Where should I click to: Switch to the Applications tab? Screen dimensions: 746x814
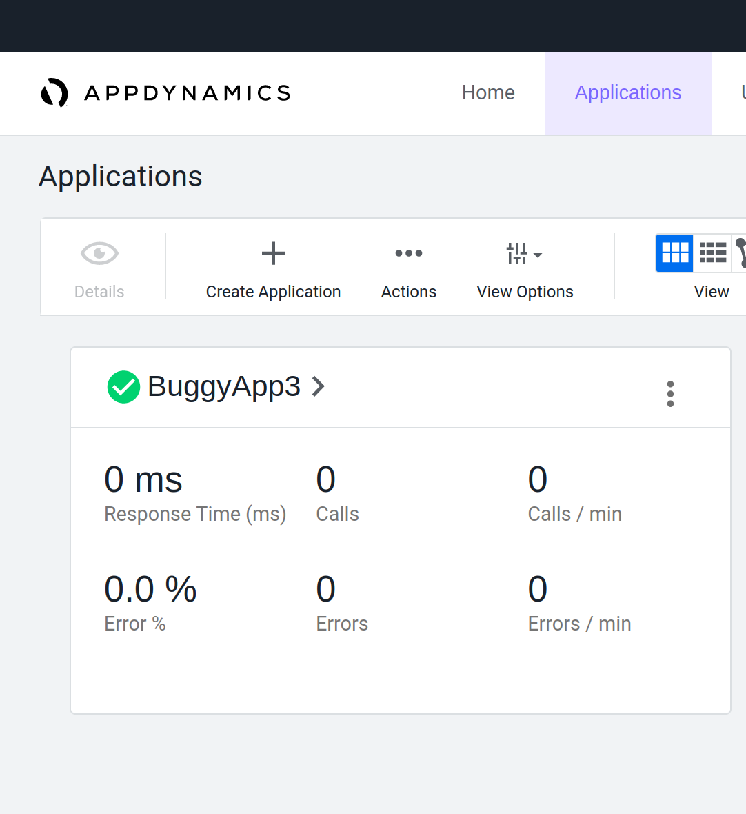[627, 93]
